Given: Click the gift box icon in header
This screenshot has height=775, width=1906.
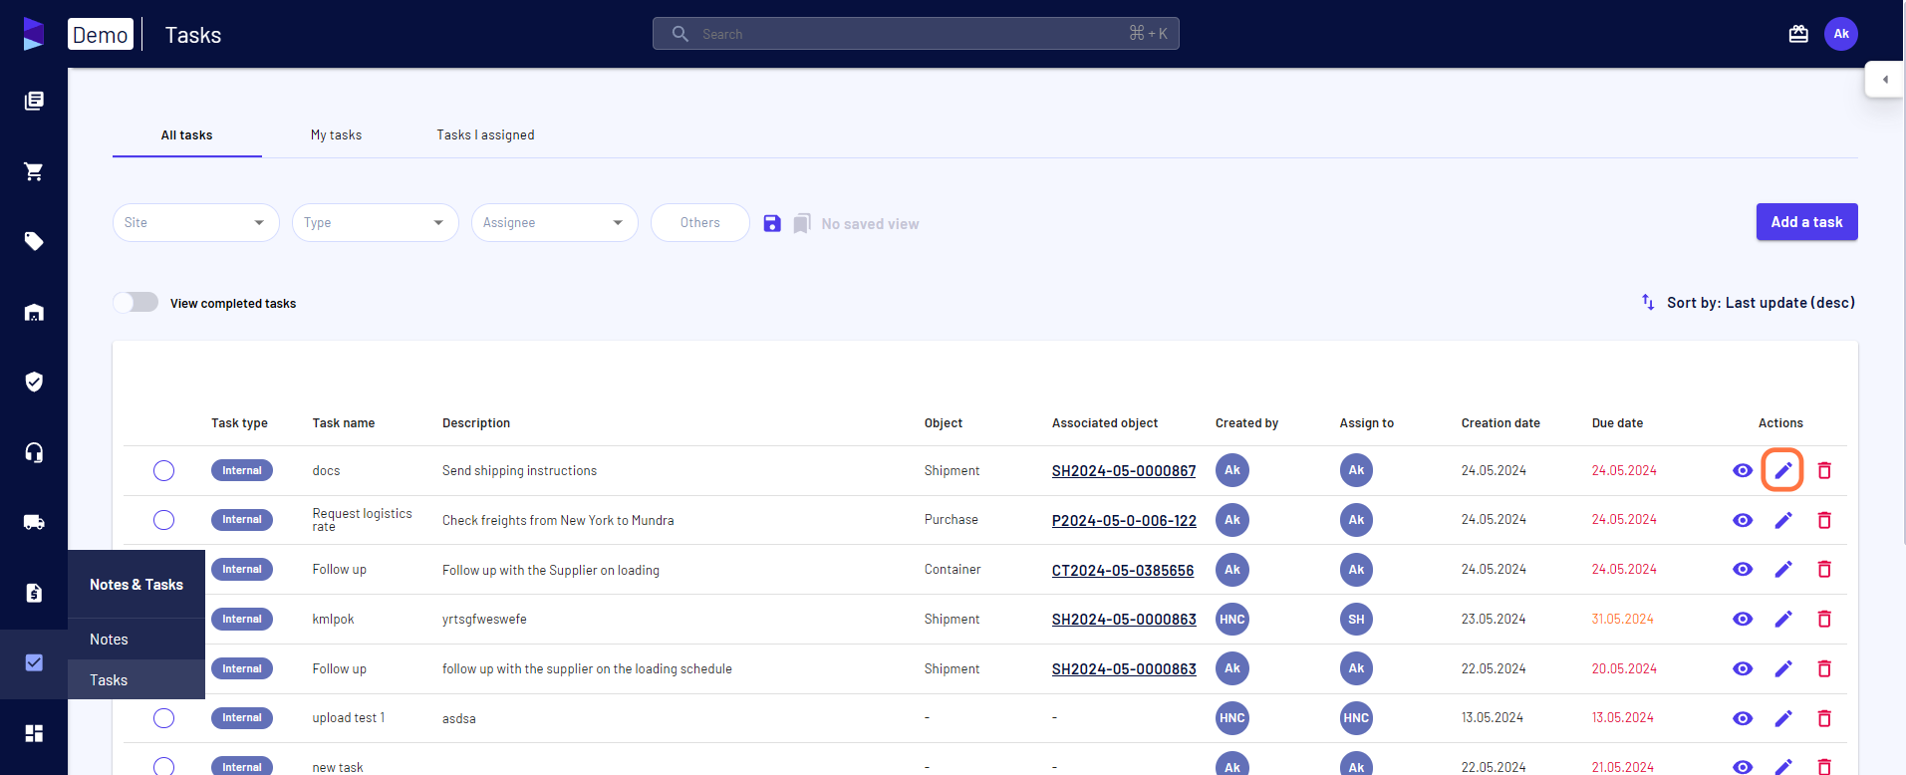Looking at the screenshot, I should coord(1798,34).
